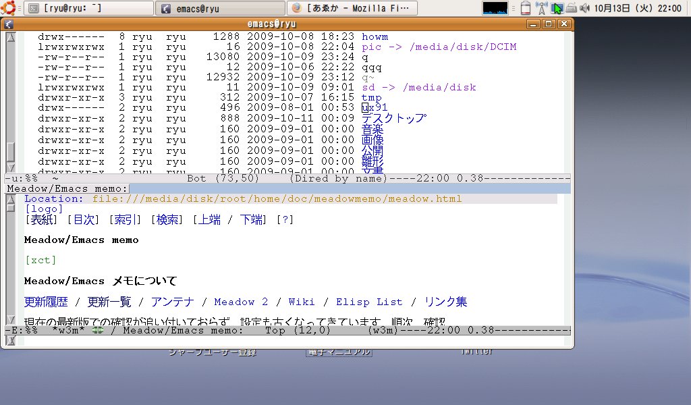Screen dimensions: 691x405
Task: Follow the [?] help link
Action: tap(285, 219)
